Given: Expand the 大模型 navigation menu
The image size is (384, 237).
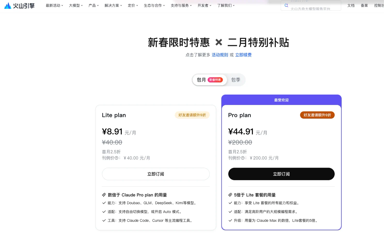Looking at the screenshot, I should click(x=76, y=5).
